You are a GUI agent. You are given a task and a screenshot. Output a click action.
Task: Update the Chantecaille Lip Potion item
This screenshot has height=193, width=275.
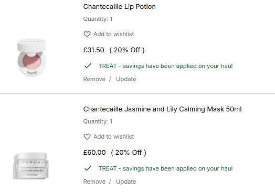pyautogui.click(x=126, y=79)
